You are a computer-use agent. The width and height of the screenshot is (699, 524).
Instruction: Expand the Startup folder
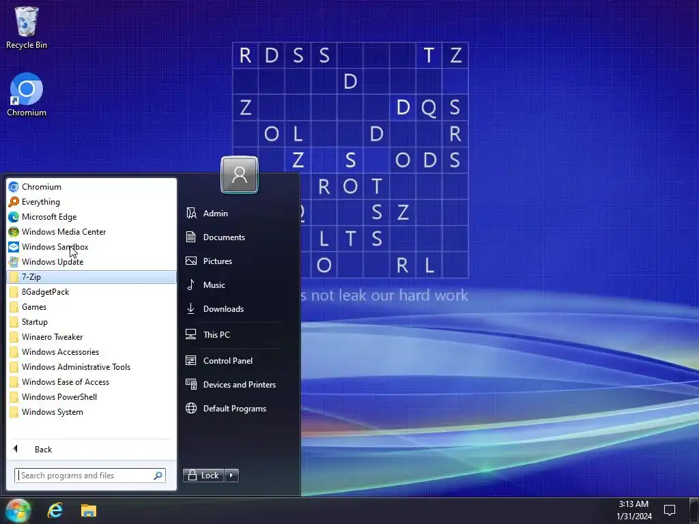pyautogui.click(x=91, y=322)
